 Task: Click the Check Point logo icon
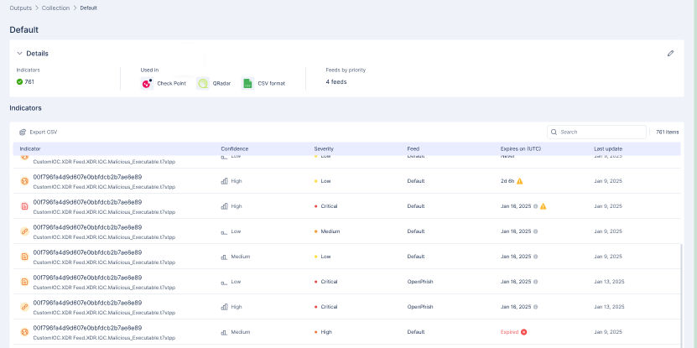(147, 83)
